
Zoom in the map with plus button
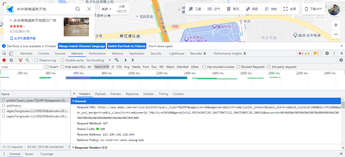(x=336, y=25)
